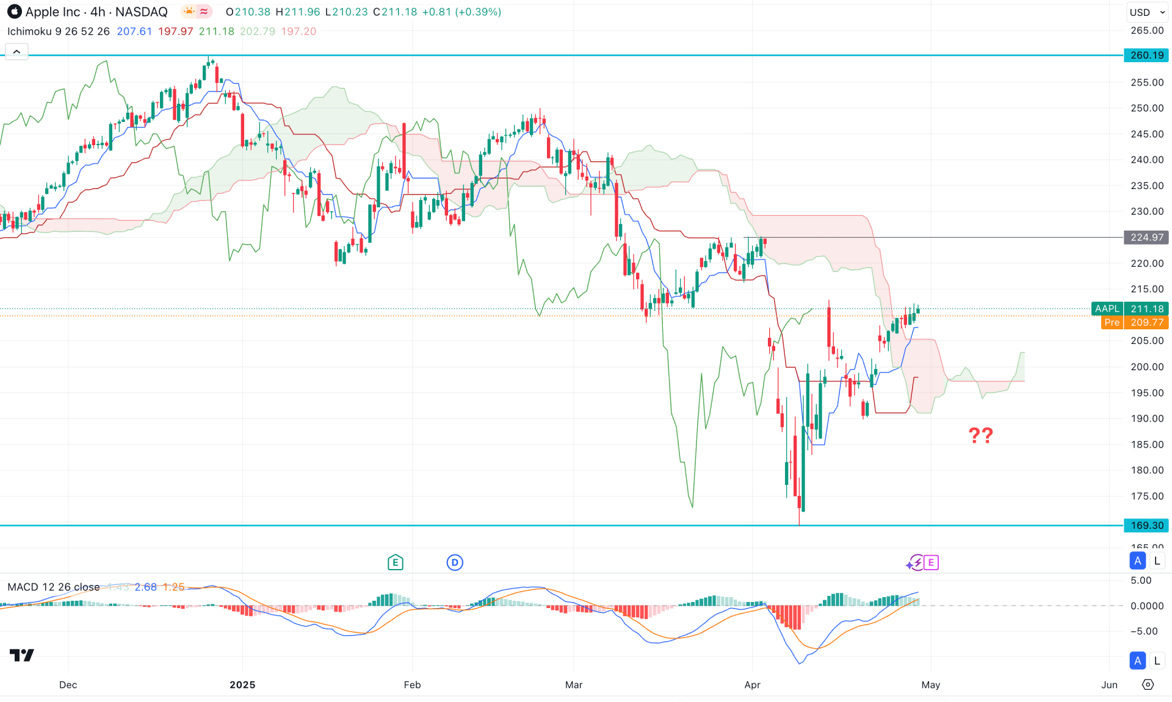Screen dimensions: 1172x702
Task: Click the orange MACD value 1.25
Action: point(173,587)
